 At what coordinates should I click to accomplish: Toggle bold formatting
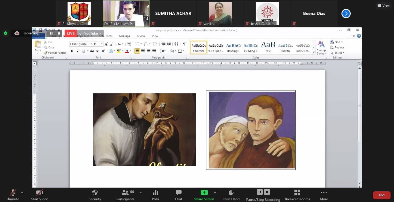tap(72, 51)
